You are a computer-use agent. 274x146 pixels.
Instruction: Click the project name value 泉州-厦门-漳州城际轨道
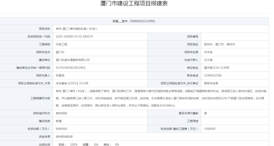tap(77, 29)
